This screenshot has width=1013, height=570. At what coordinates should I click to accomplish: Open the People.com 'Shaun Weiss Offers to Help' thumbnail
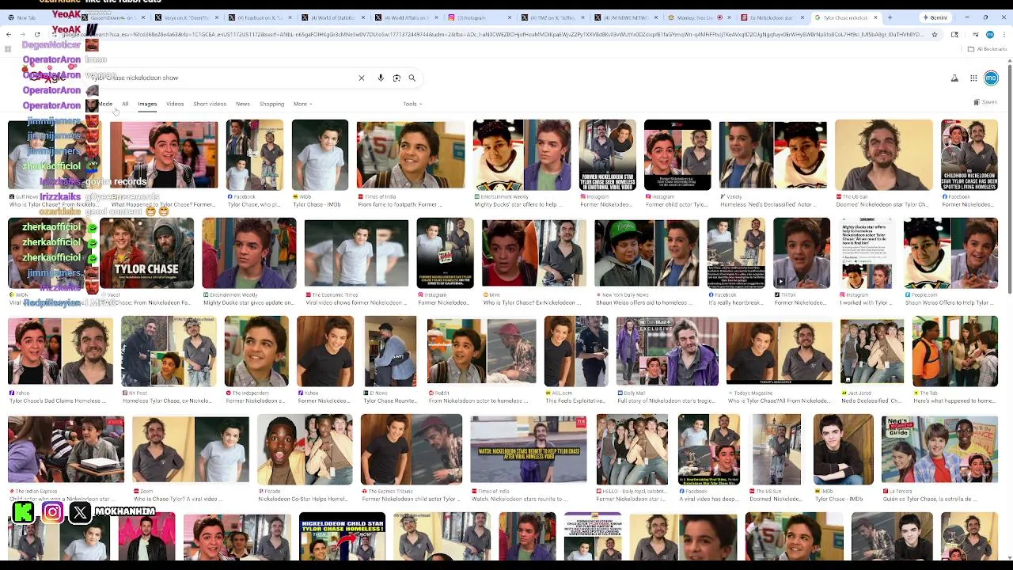[x=950, y=253]
